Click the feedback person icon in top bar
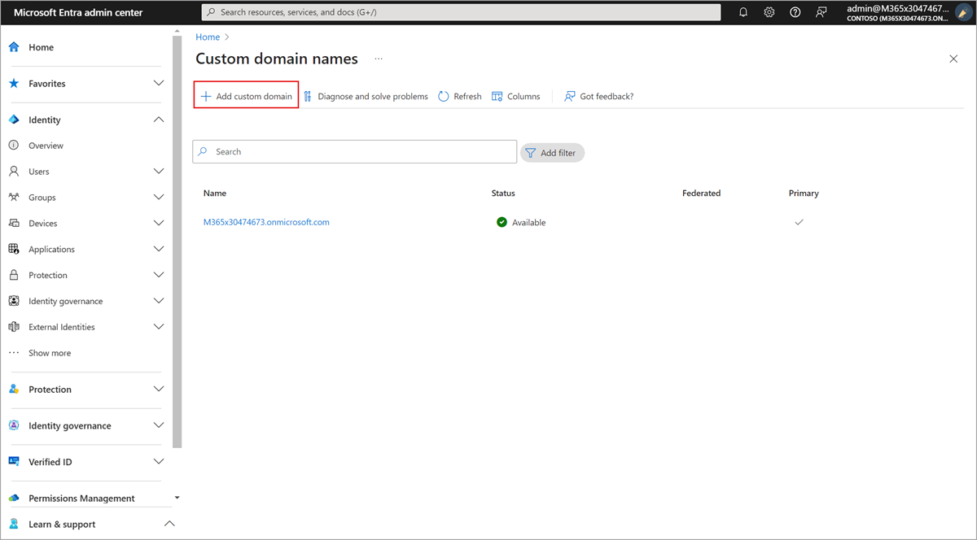The height and width of the screenshot is (540, 977). tap(821, 12)
